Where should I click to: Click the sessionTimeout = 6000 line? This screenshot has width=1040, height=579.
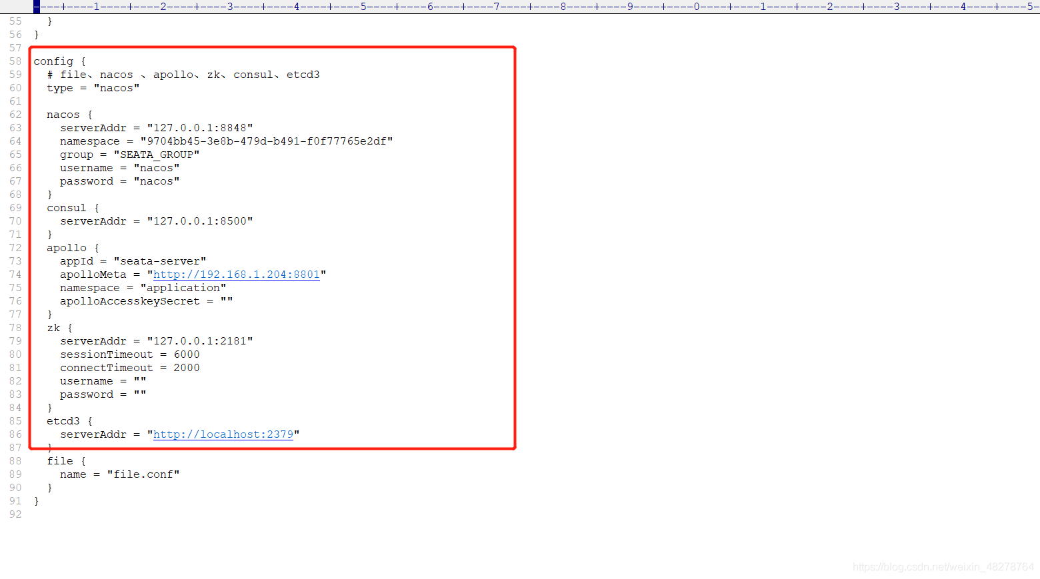click(x=130, y=354)
